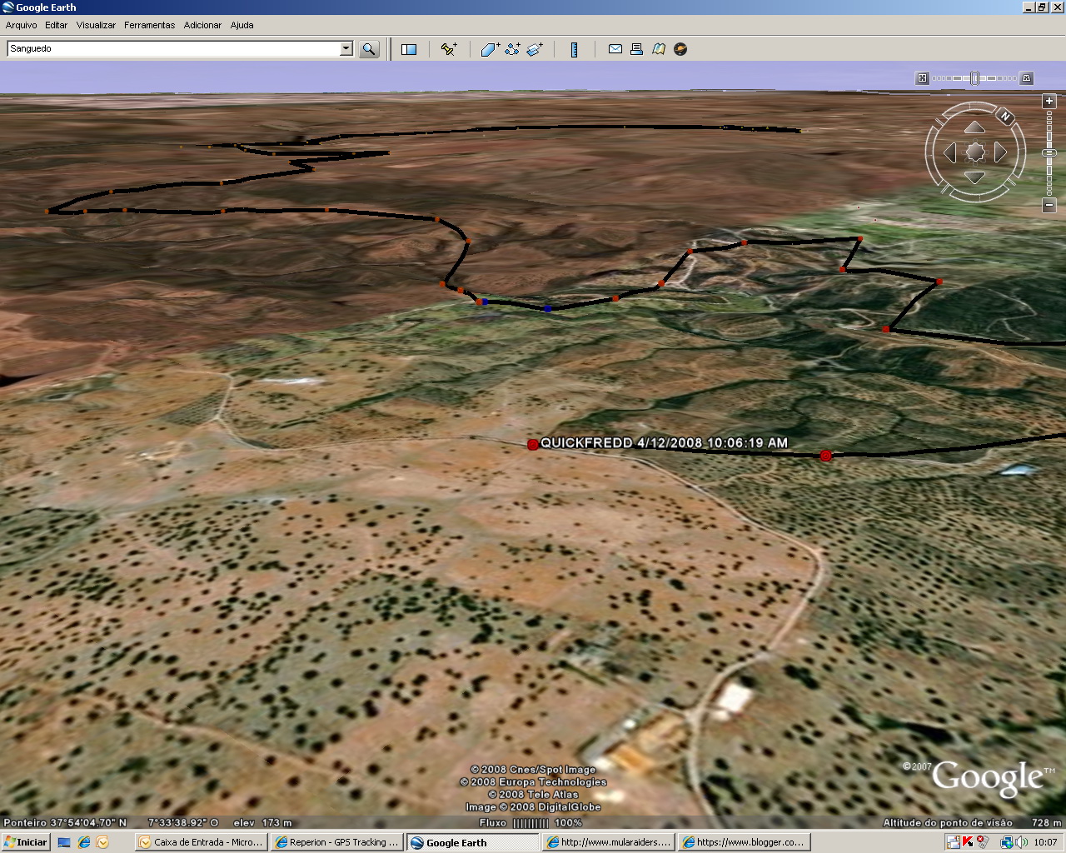Email the view with the envelope icon
Image resolution: width=1066 pixels, height=853 pixels.
pyautogui.click(x=615, y=49)
